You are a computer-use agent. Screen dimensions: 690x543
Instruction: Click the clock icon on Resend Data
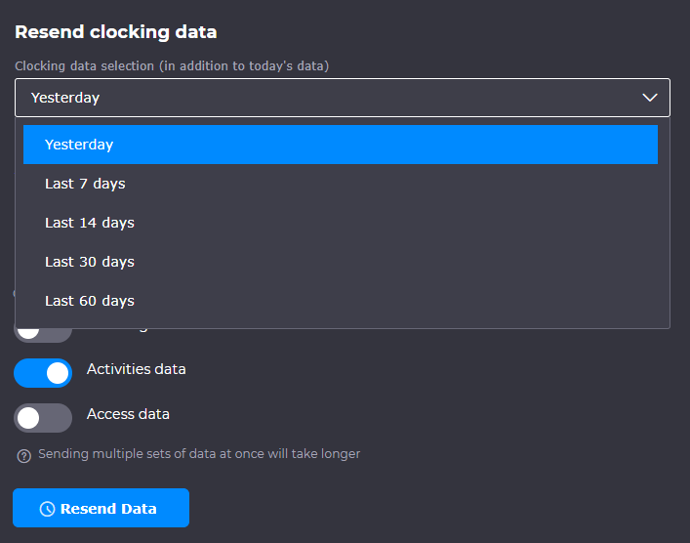pos(47,509)
